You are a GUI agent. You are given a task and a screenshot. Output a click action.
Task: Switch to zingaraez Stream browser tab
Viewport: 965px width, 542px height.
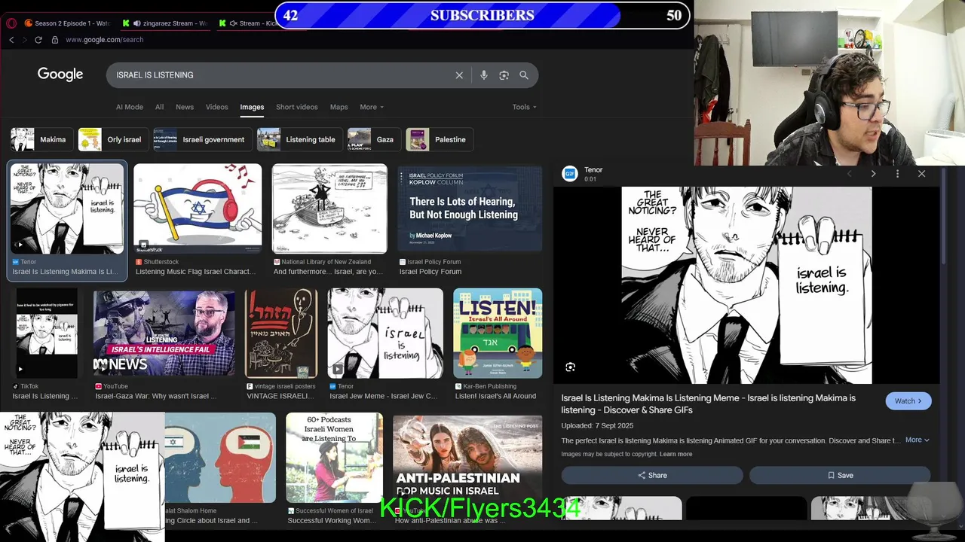pyautogui.click(x=164, y=23)
